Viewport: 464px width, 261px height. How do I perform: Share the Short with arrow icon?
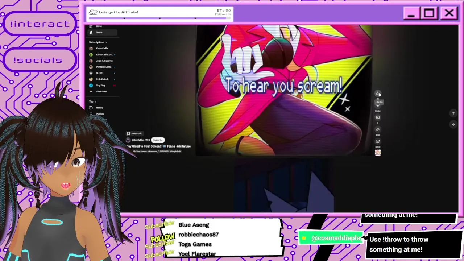[378, 129]
